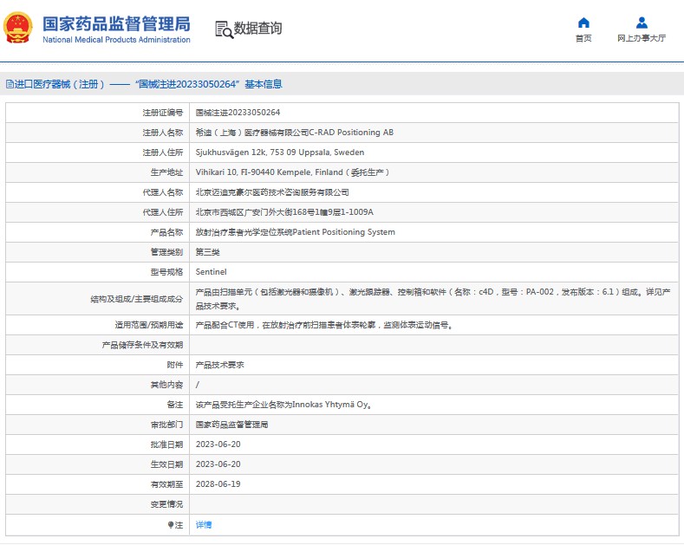Open the online service hall person icon

tap(642, 23)
